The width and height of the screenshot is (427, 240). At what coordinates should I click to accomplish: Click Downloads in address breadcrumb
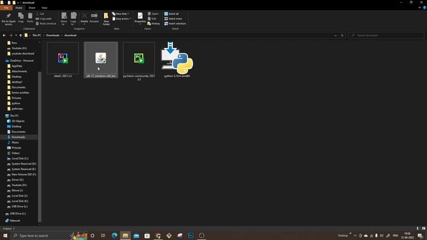tap(53, 35)
